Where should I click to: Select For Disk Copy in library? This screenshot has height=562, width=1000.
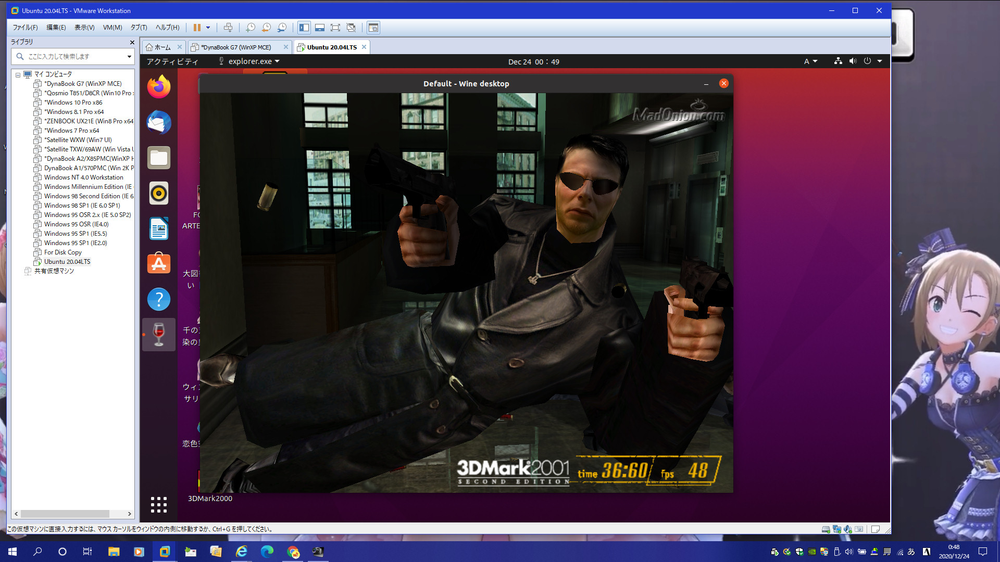(63, 252)
